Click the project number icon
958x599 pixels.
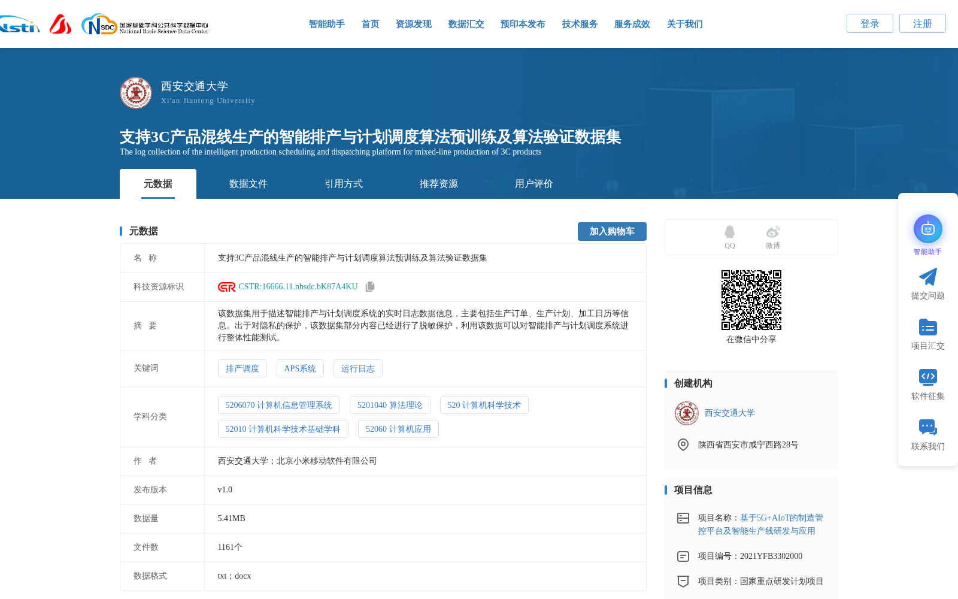[683, 556]
